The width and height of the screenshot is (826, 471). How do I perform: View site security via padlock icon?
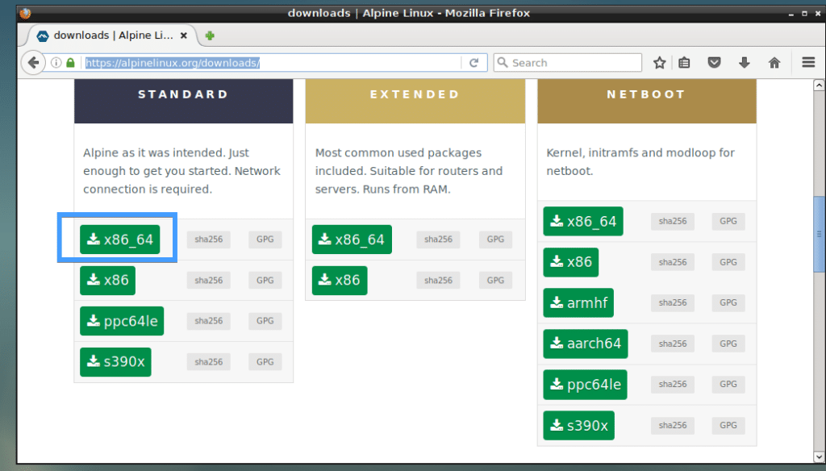[70, 62]
